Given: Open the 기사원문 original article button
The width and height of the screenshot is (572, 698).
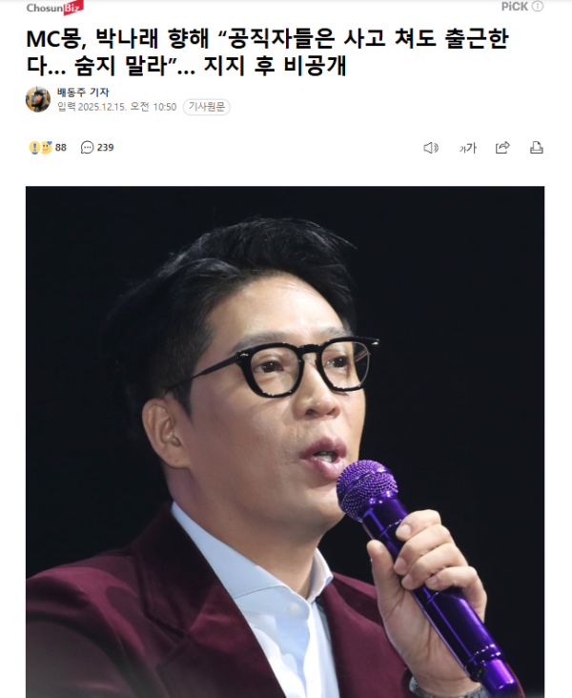Looking at the screenshot, I should tap(207, 107).
